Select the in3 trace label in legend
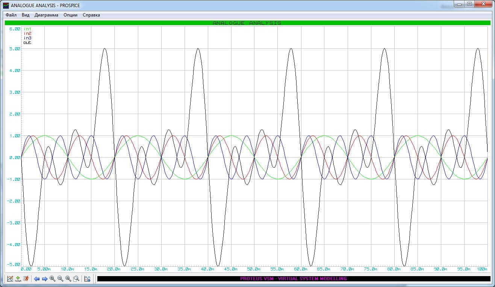495x287 pixels. pos(27,38)
